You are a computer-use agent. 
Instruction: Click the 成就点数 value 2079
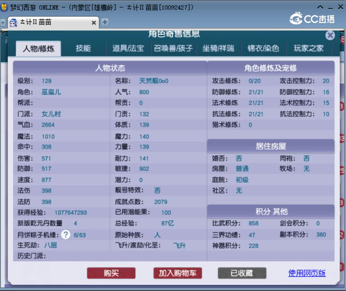pos(161,202)
